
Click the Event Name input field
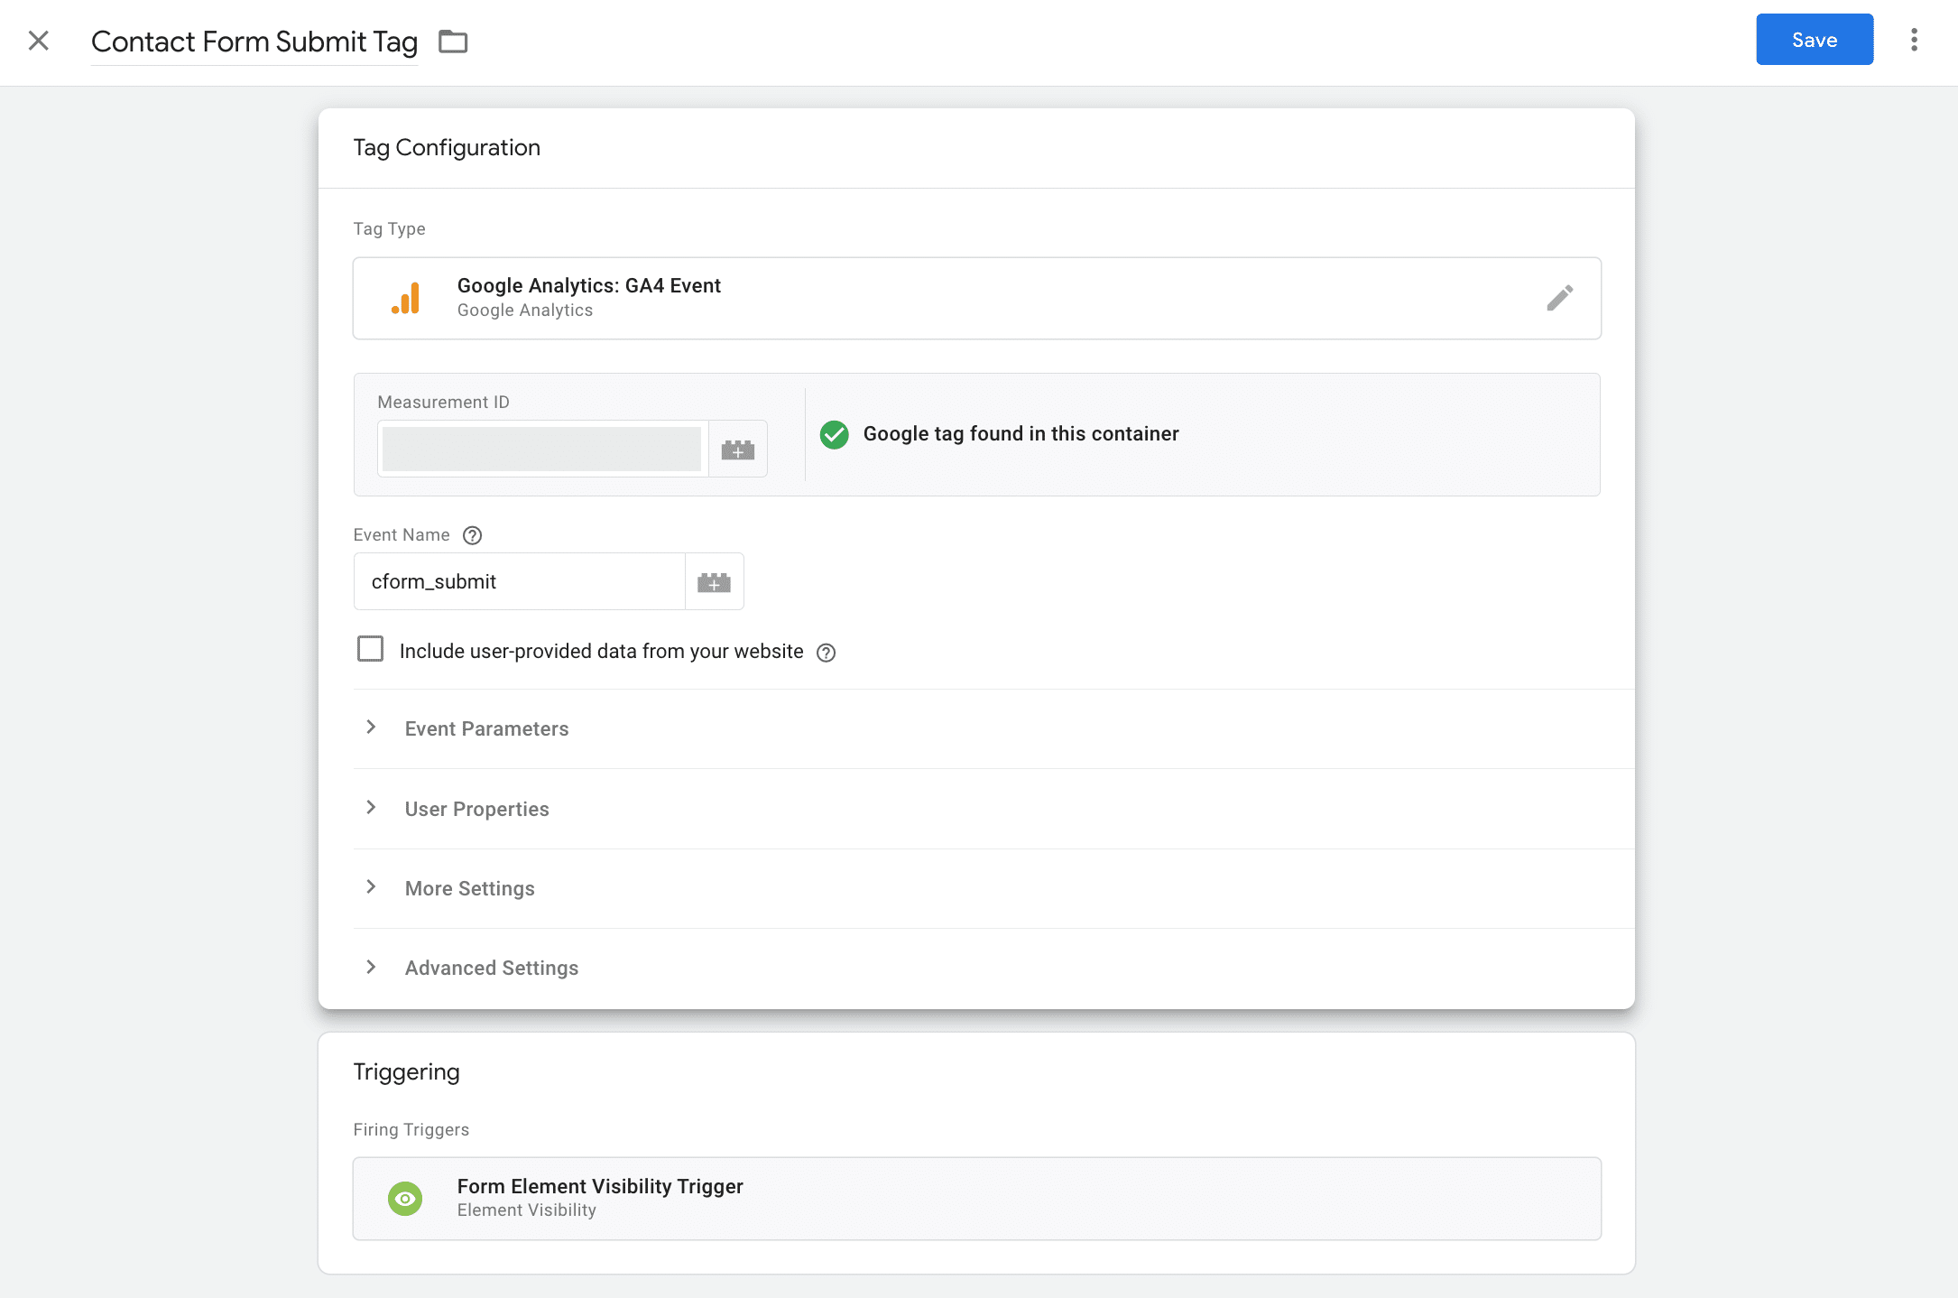coord(519,581)
